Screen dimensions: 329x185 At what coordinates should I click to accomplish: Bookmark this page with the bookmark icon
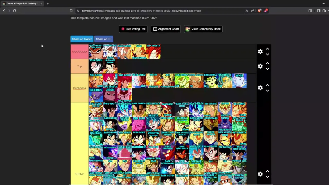click(x=71, y=11)
